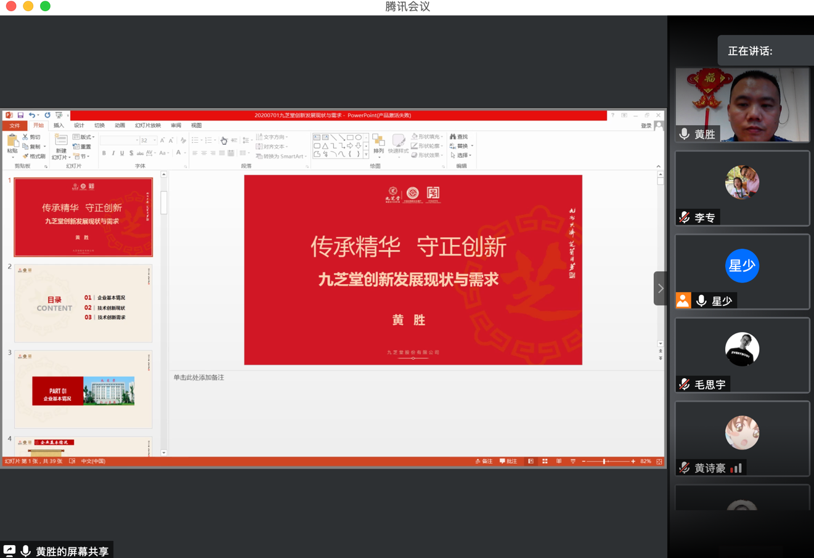Click the Reset (重置) button

pyautogui.click(x=83, y=147)
